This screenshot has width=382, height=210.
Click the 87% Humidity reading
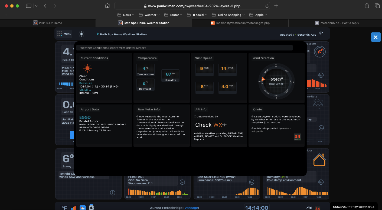click(x=170, y=75)
